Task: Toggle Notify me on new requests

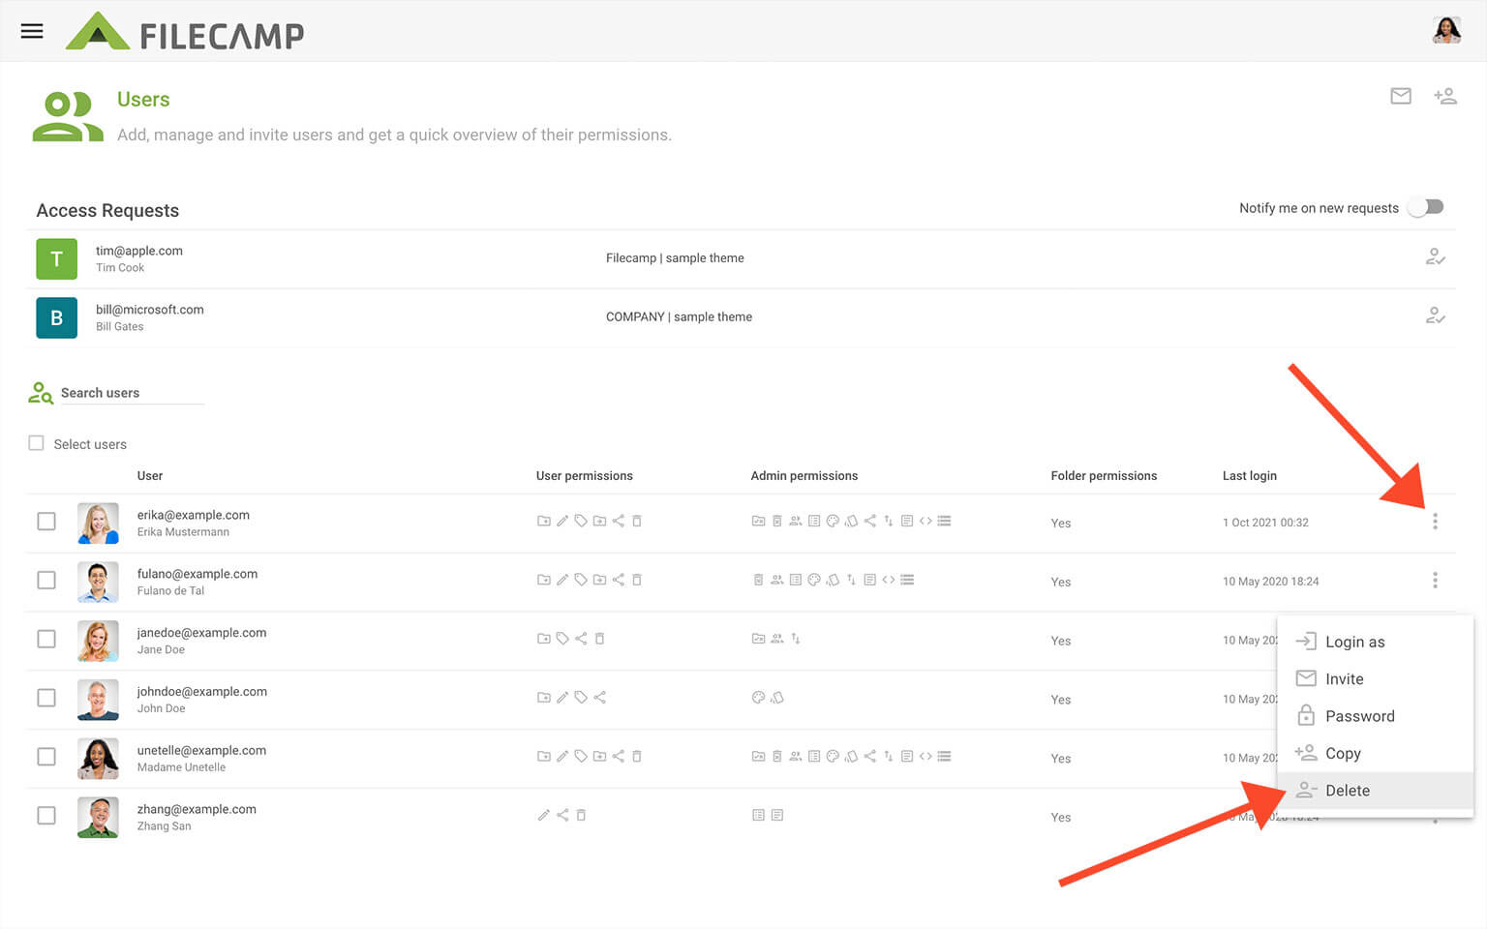Action: (1426, 207)
